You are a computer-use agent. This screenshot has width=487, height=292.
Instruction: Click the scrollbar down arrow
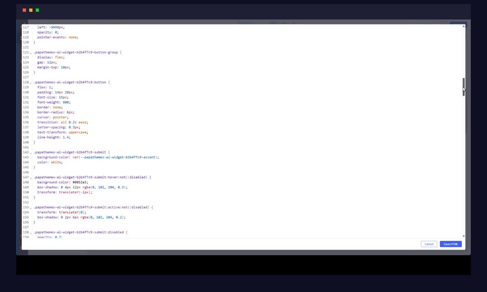click(463, 236)
